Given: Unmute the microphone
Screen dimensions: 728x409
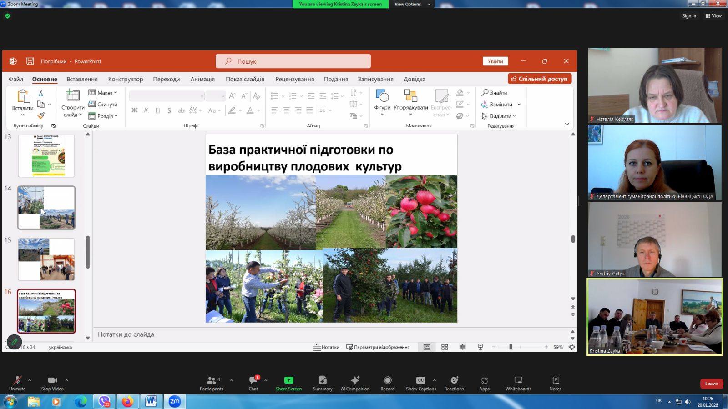Looking at the screenshot, I should [x=17, y=383].
